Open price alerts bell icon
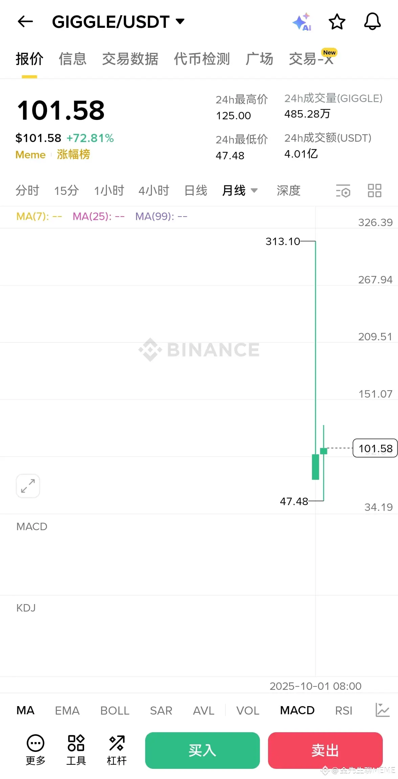398x779 pixels. (x=372, y=22)
